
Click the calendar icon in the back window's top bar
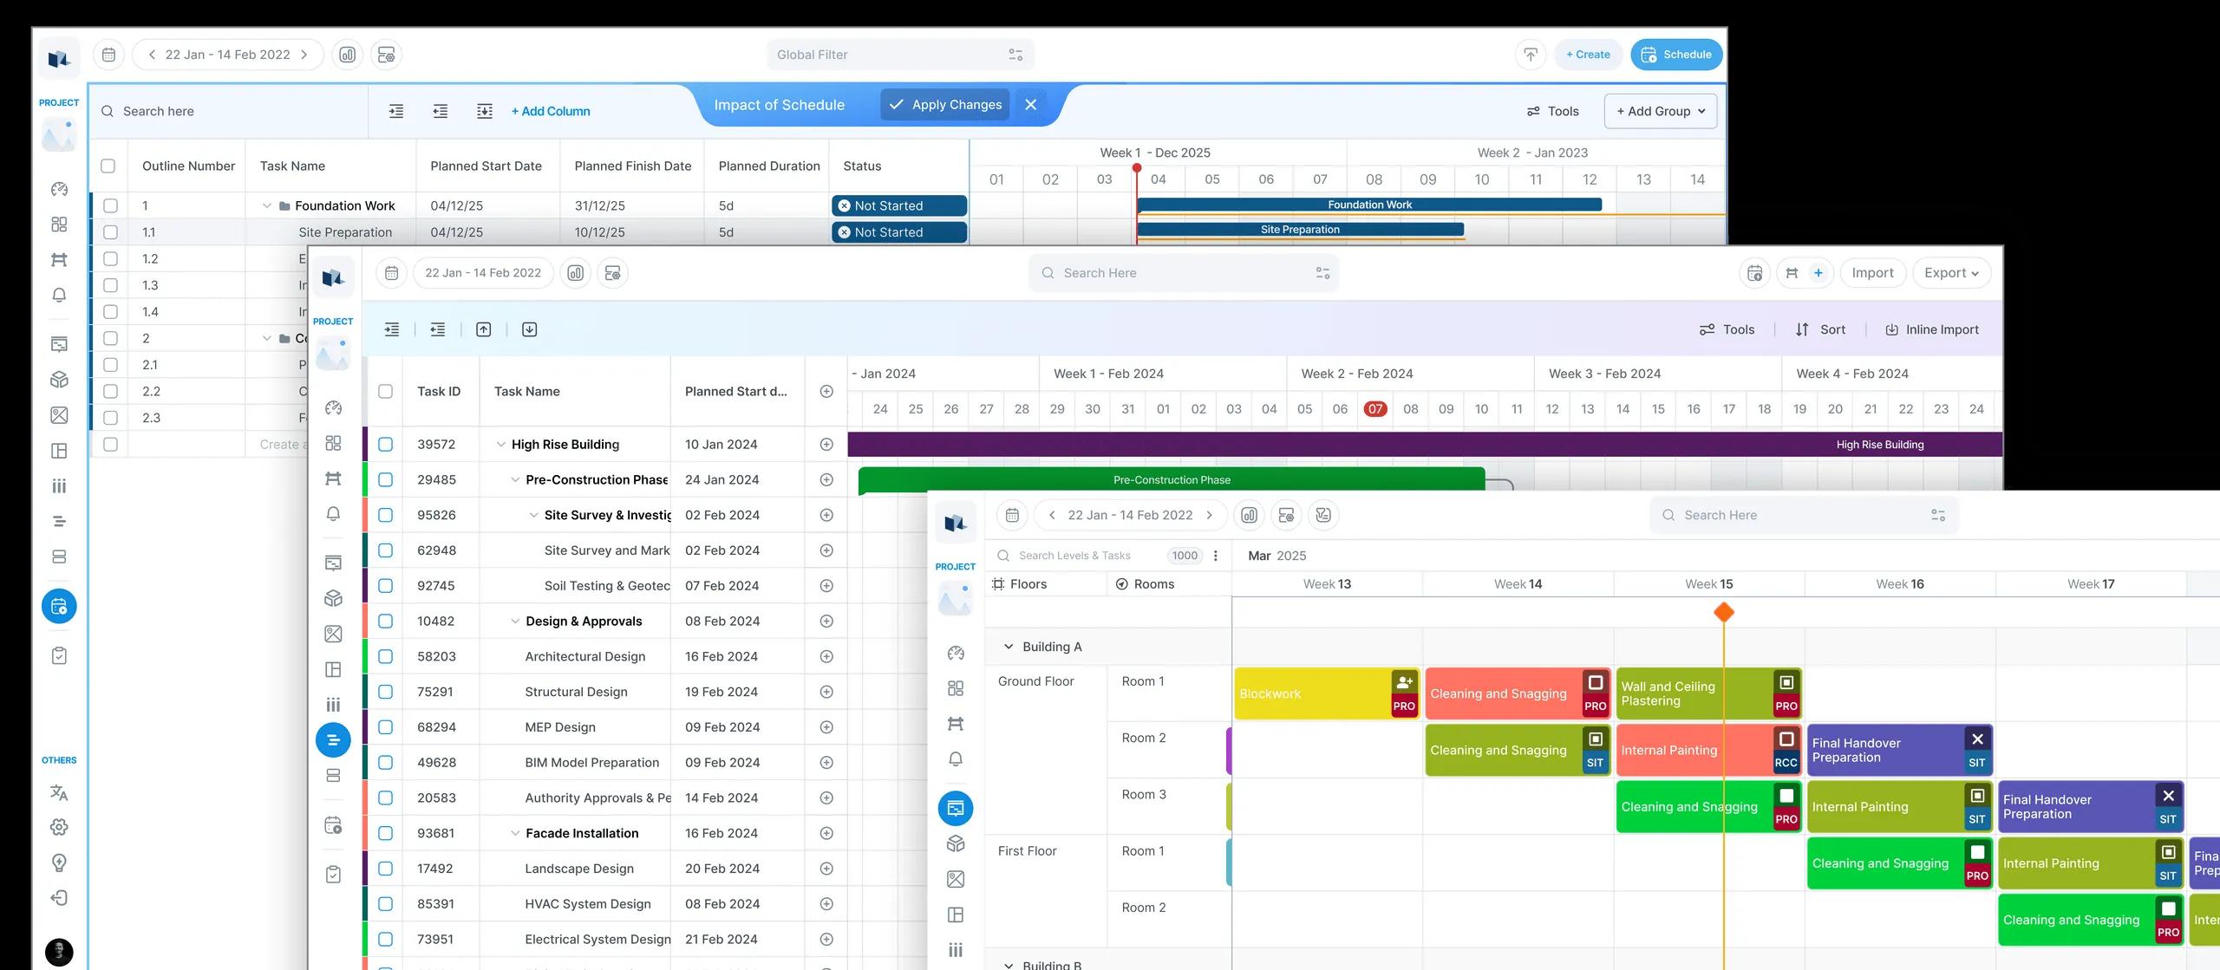tap(108, 55)
